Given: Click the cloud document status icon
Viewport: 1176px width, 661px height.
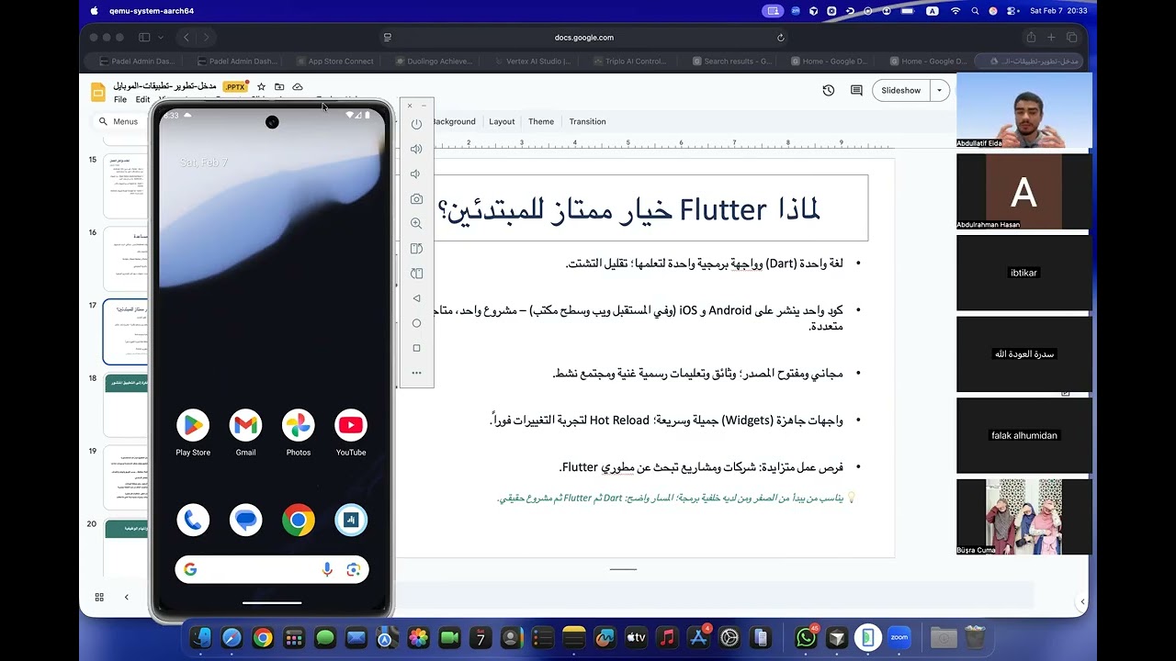Looking at the screenshot, I should [298, 86].
